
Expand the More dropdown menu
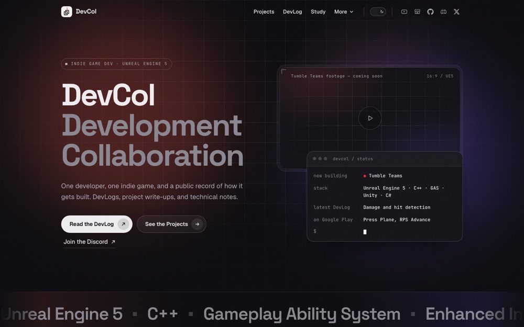[344, 12]
